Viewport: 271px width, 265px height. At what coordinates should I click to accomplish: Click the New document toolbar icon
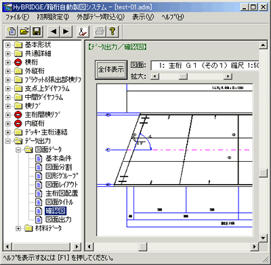[x=12, y=31]
